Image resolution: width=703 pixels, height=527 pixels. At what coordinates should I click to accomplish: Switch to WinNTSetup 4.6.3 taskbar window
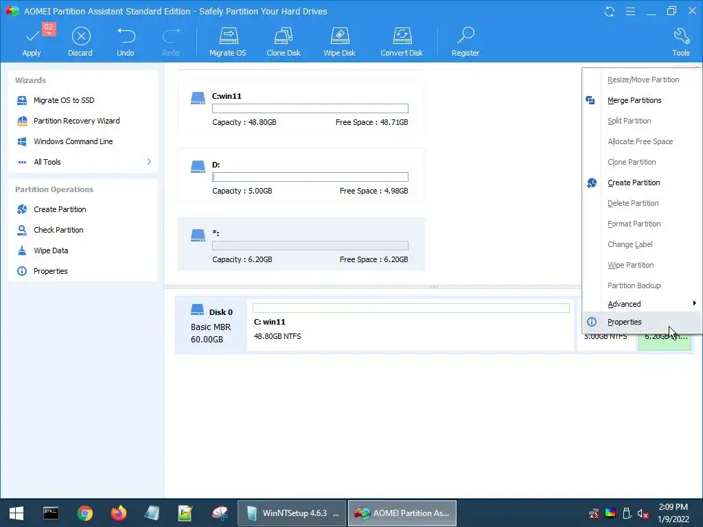[x=292, y=513]
